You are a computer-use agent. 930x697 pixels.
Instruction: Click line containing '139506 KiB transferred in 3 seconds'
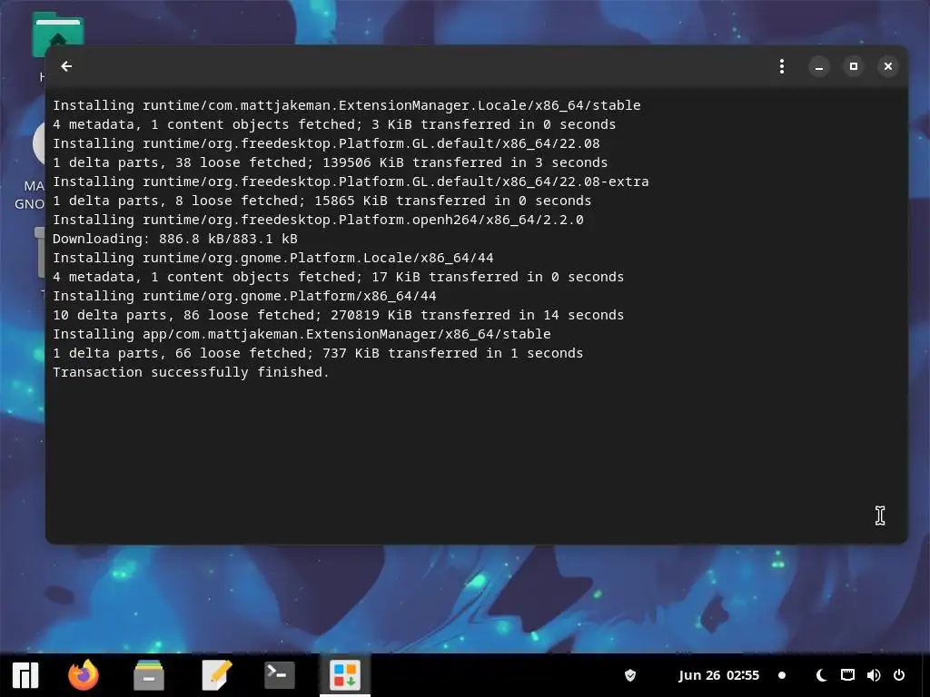(x=330, y=162)
